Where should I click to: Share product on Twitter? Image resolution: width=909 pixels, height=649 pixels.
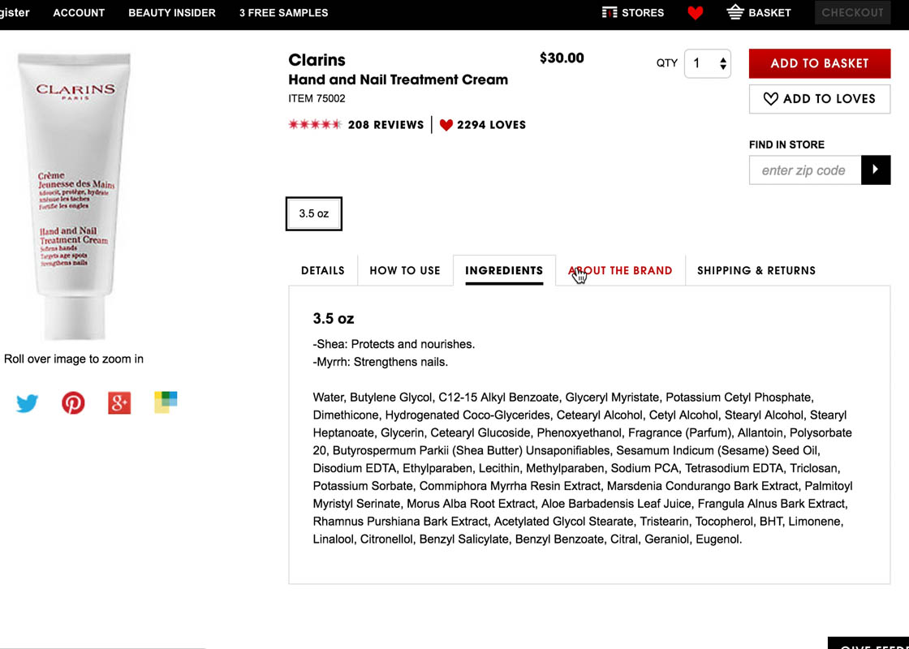(27, 403)
